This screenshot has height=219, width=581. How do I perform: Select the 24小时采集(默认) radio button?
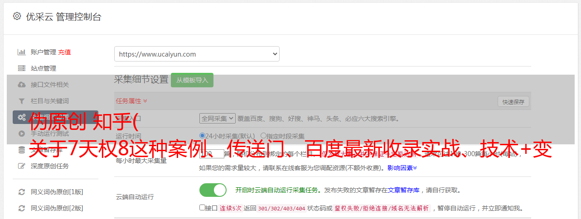[x=202, y=136]
